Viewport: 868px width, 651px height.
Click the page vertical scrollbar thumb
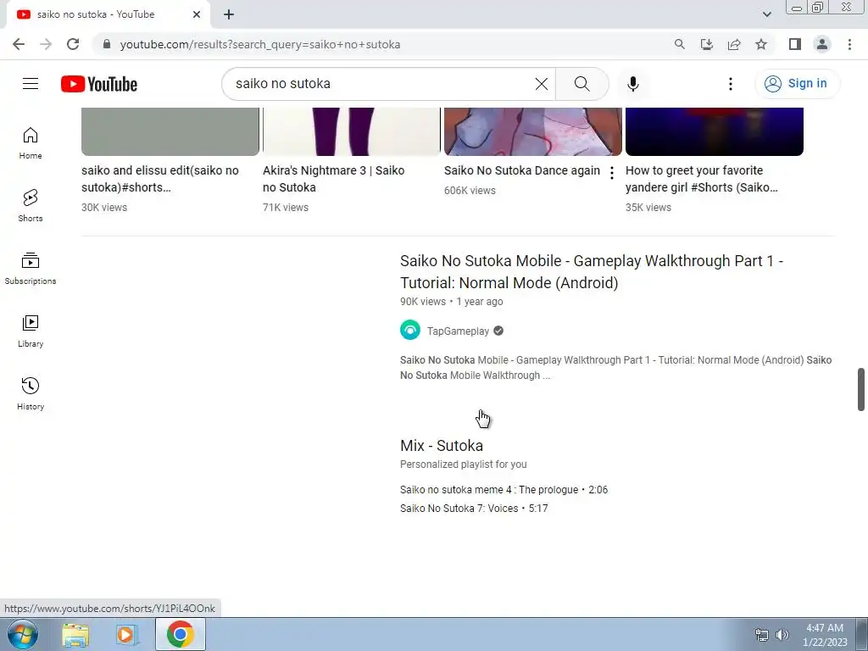tap(861, 389)
